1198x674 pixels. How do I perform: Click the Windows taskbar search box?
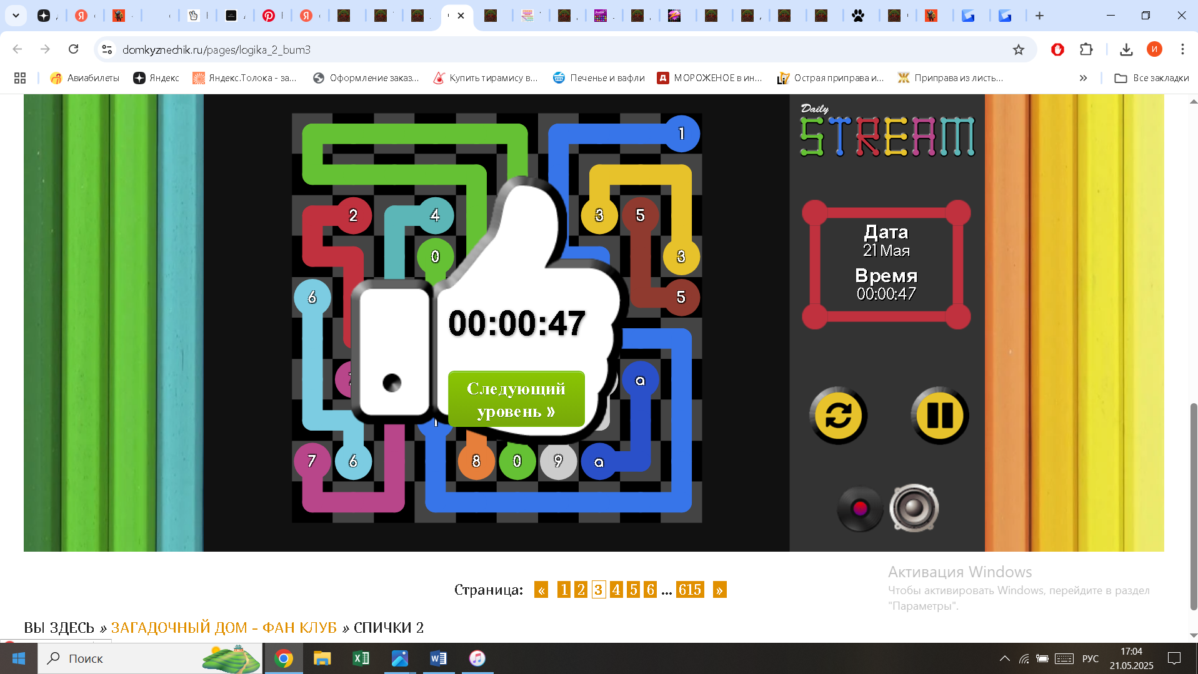(x=151, y=658)
